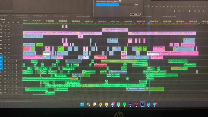Open Spotify from the taskbar
The width and height of the screenshot is (208, 117).
point(124,104)
